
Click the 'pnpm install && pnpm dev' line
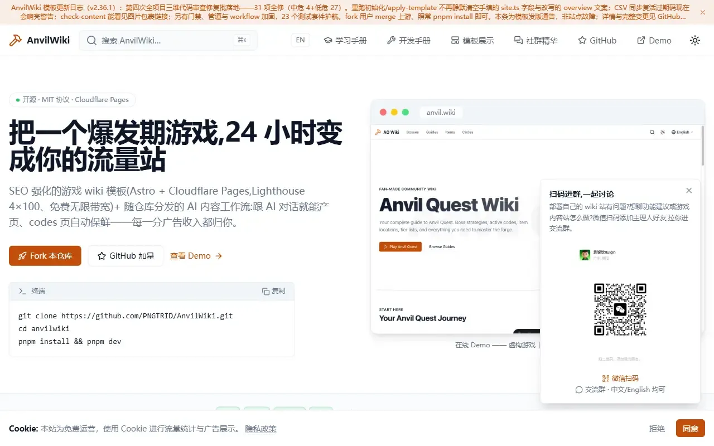(x=70, y=341)
